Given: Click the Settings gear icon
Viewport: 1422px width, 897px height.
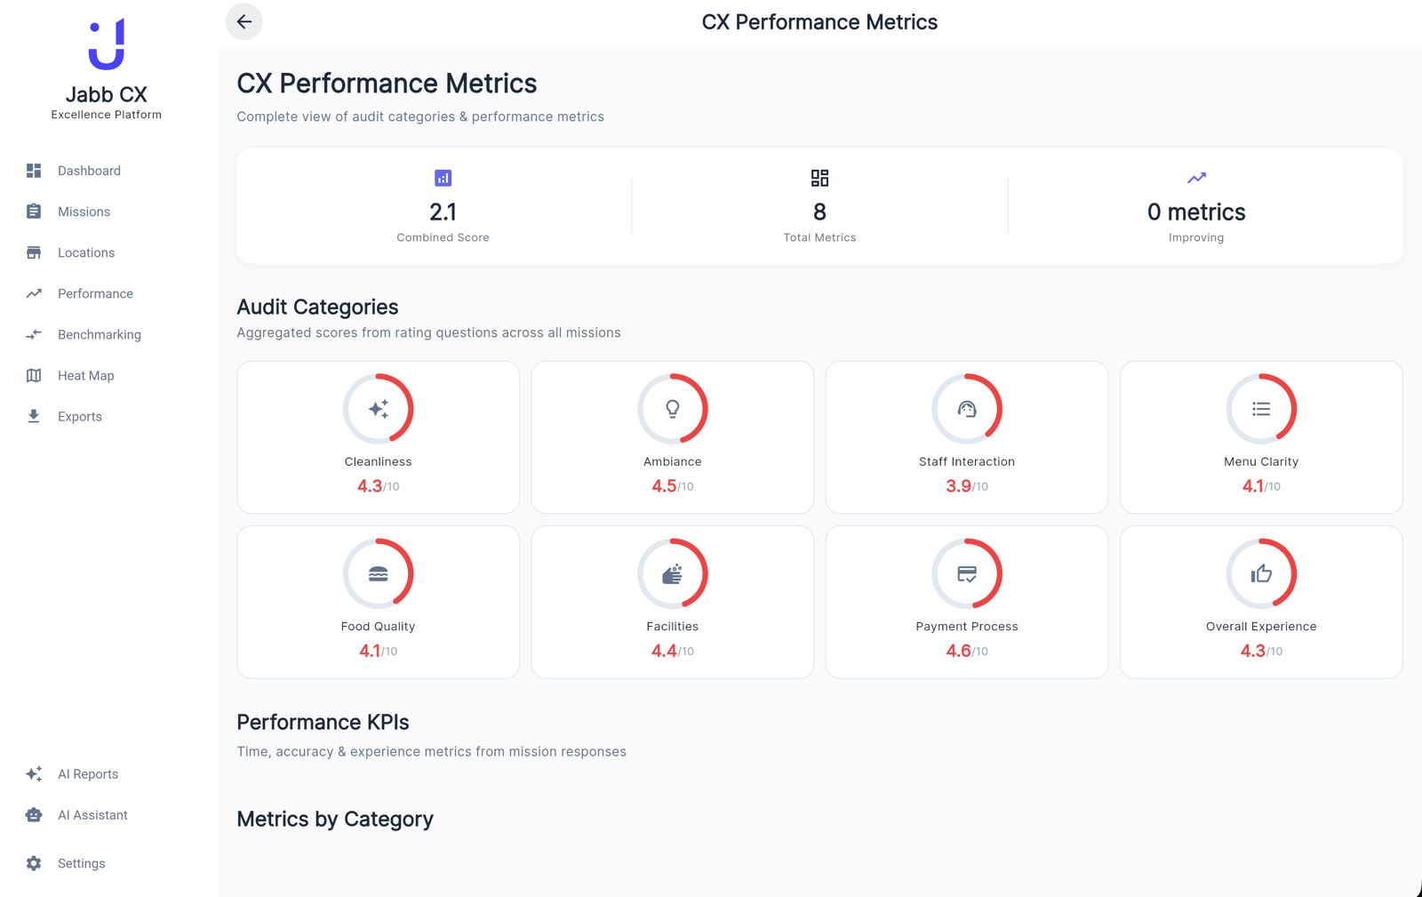Looking at the screenshot, I should point(34,863).
